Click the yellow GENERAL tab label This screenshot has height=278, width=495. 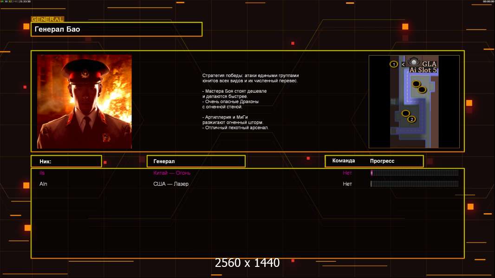click(48, 19)
